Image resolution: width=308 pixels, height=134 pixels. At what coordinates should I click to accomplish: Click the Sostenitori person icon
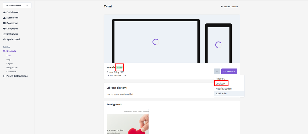pos(4,18)
